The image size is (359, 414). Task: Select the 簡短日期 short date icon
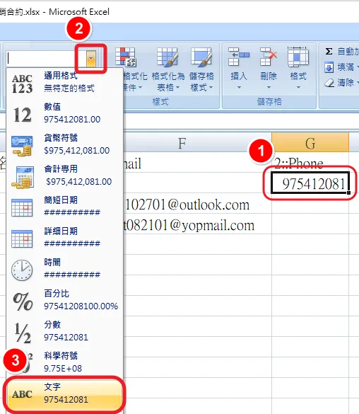(22, 207)
